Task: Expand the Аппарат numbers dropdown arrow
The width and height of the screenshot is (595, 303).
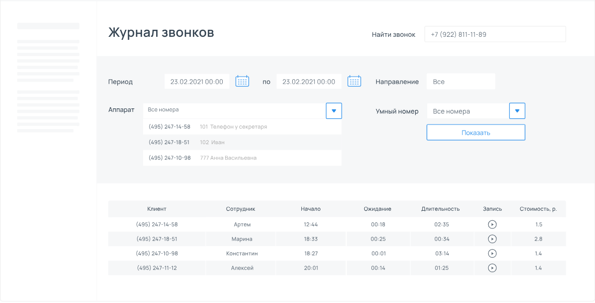Action: tap(334, 110)
